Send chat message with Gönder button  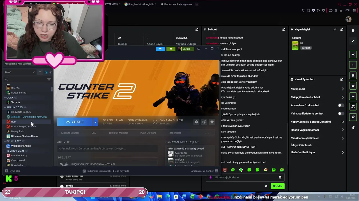277,186
